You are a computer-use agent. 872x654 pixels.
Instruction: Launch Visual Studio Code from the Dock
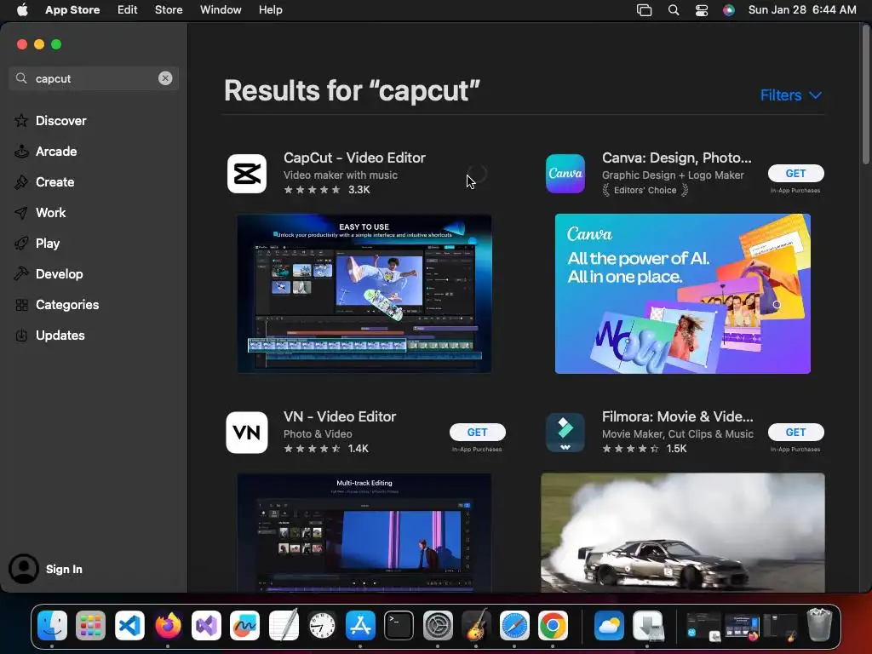click(x=129, y=625)
